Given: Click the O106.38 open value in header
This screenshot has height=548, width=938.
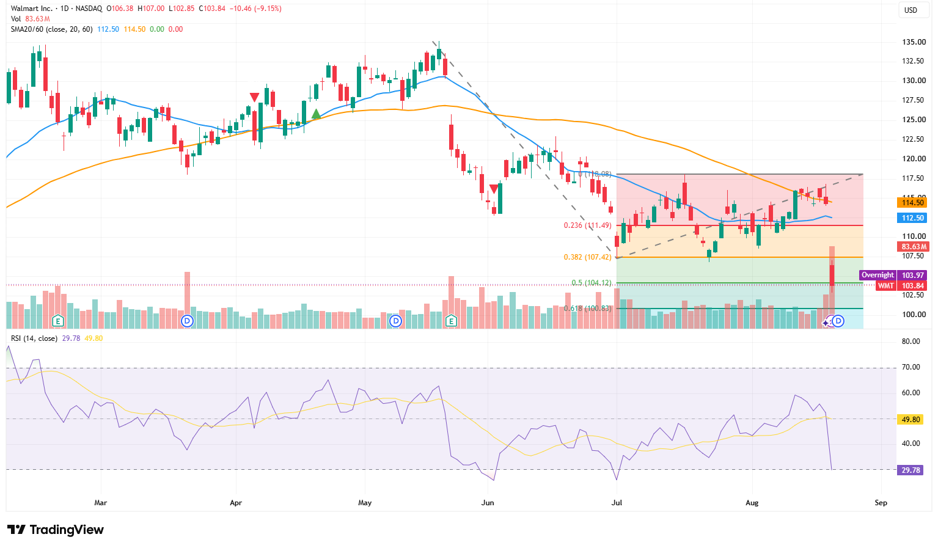Looking at the screenshot, I should (x=119, y=9).
